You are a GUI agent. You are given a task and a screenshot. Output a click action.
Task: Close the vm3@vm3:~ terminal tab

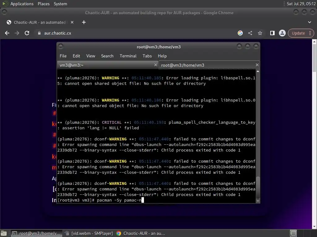155,65
